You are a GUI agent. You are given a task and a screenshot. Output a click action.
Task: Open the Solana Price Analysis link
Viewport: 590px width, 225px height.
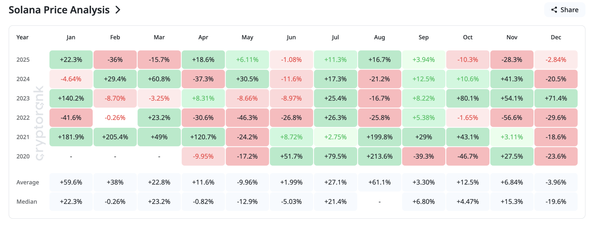(x=59, y=9)
